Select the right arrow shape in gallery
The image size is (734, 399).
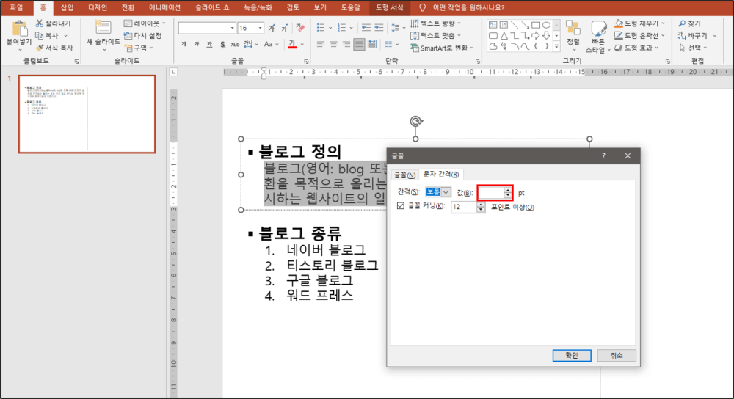(x=536, y=35)
